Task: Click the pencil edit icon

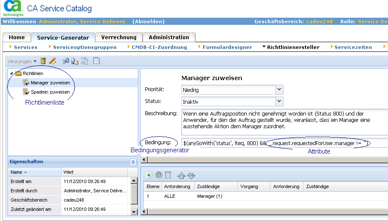Action: tap(52, 61)
